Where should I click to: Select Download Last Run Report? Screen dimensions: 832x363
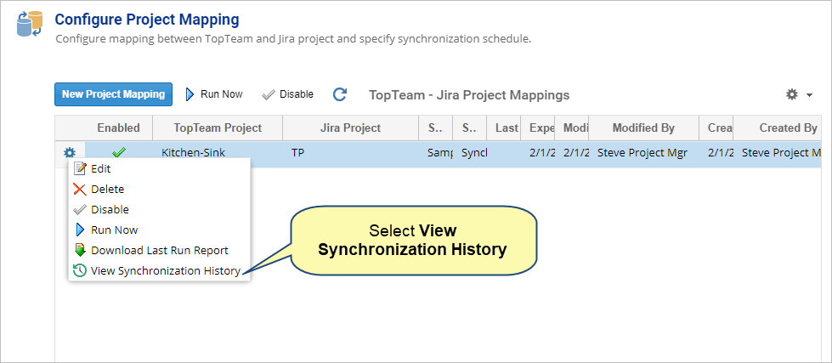(159, 251)
